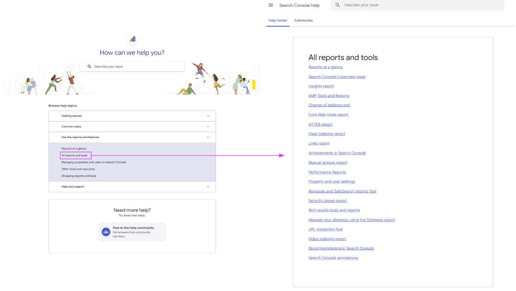Open Managing properties and users on Search Console
The image size is (516, 291).
click(x=94, y=162)
